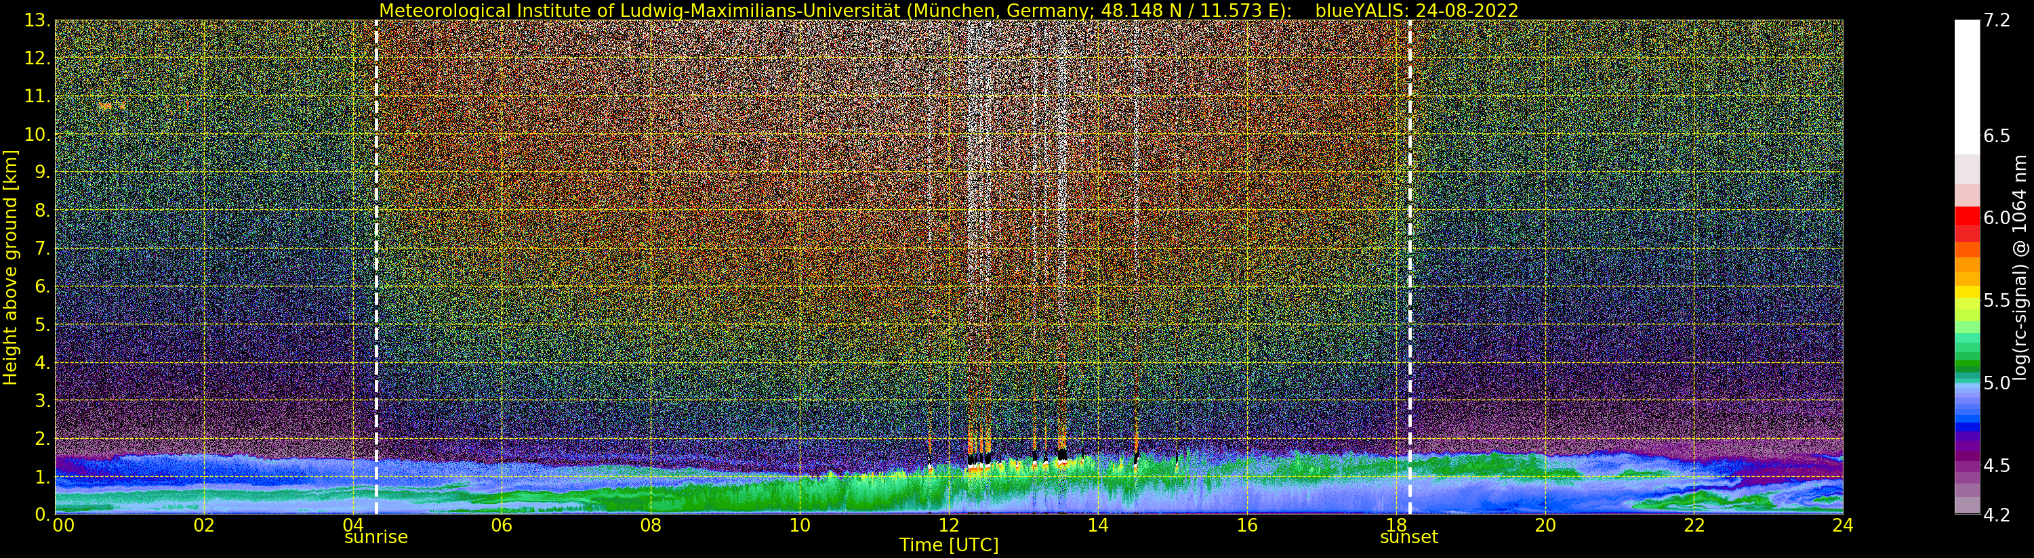Click the time axis tick label 02

coord(204,525)
